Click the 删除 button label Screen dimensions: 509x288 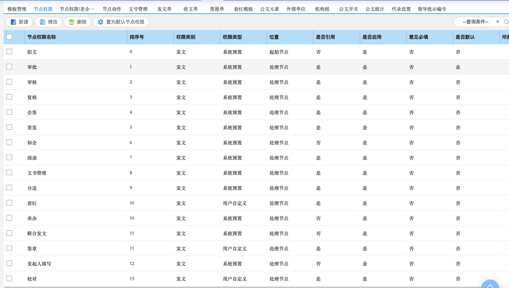click(82, 22)
